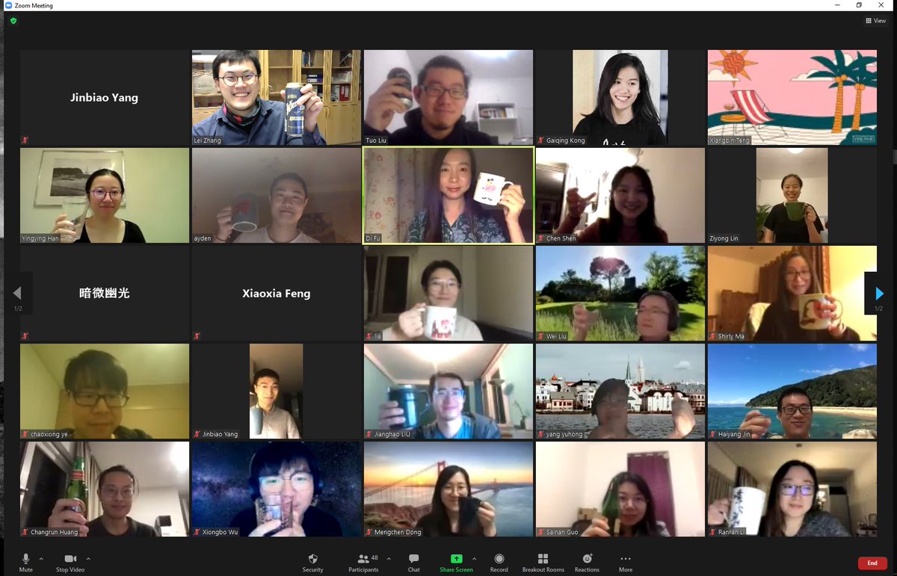The image size is (897, 576).
Task: Click muted mic icon on Wei Liu tile
Action: [541, 336]
